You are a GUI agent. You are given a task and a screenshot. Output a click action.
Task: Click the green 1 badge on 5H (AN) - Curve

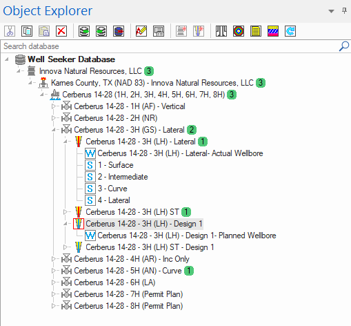[189, 271]
